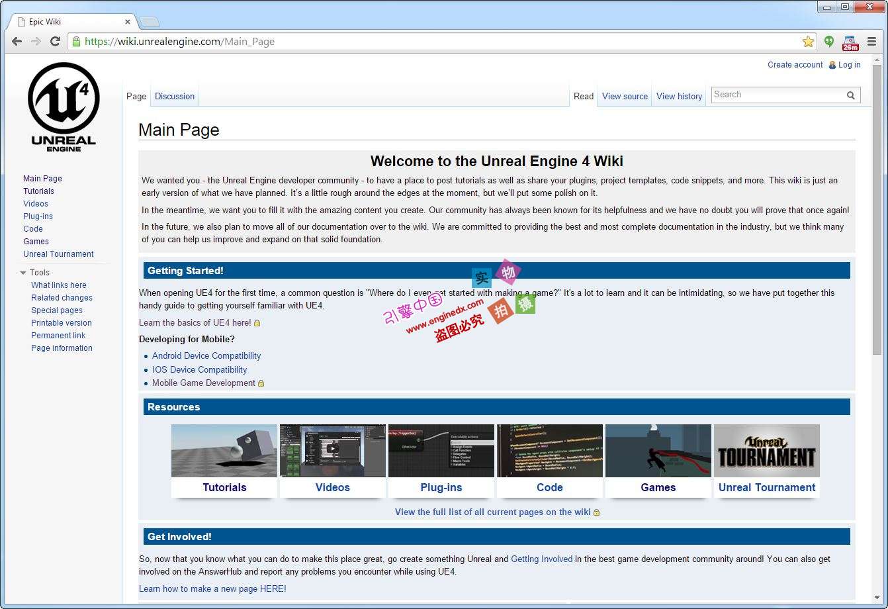The height and width of the screenshot is (609, 888).
Task: Click the new tab button
Action: [150, 22]
